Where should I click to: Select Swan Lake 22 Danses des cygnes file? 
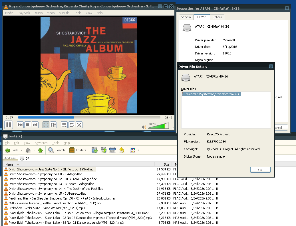(x=80, y=218)
